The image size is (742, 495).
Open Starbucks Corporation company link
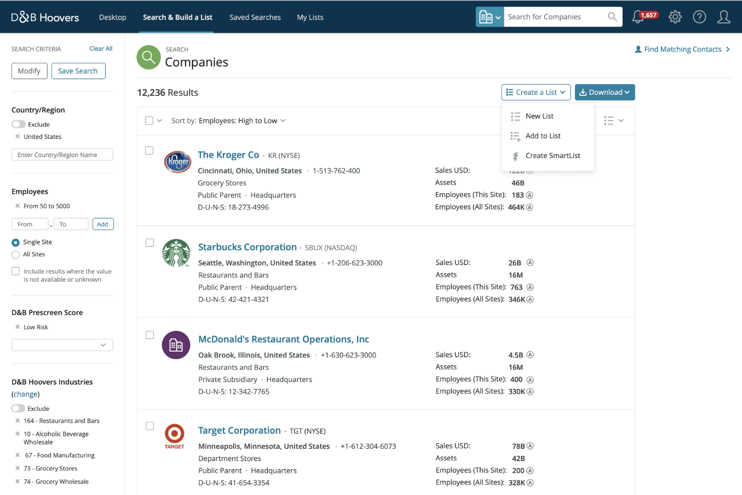247,247
